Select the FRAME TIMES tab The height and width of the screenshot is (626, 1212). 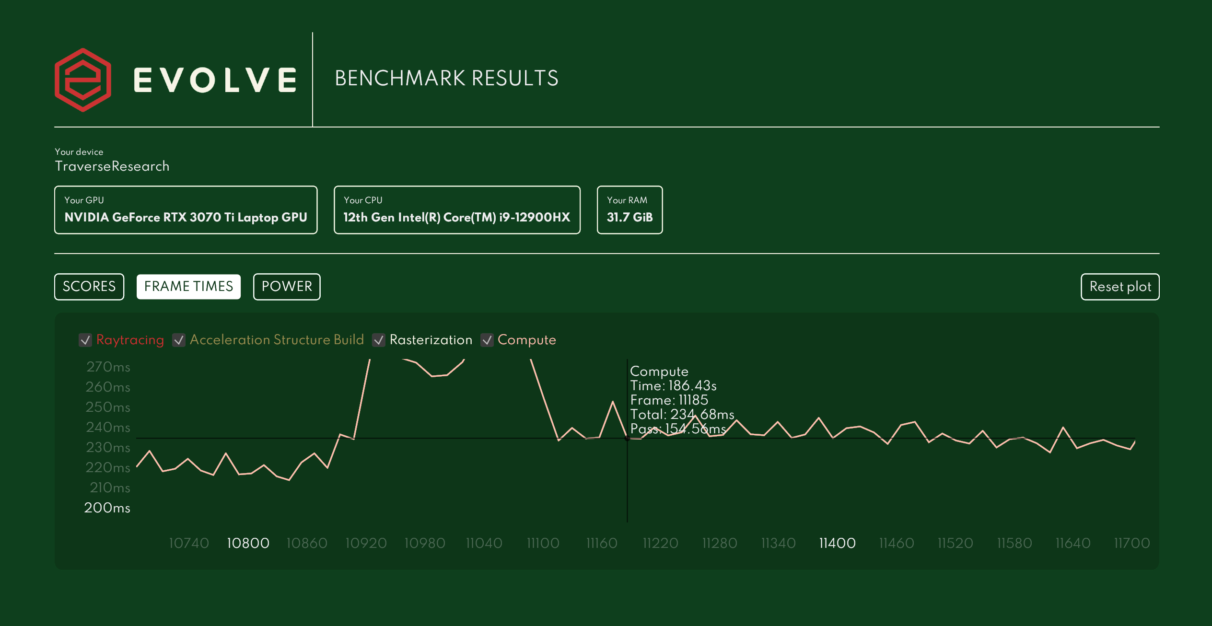188,287
